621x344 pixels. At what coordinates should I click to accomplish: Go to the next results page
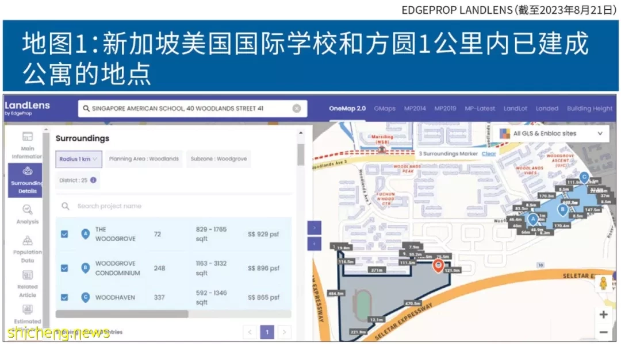tap(284, 332)
